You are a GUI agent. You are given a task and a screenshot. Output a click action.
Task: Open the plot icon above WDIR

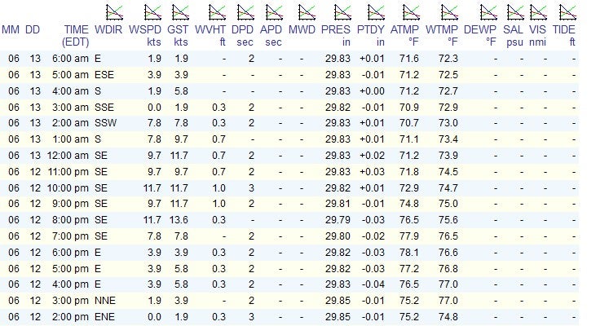click(115, 12)
